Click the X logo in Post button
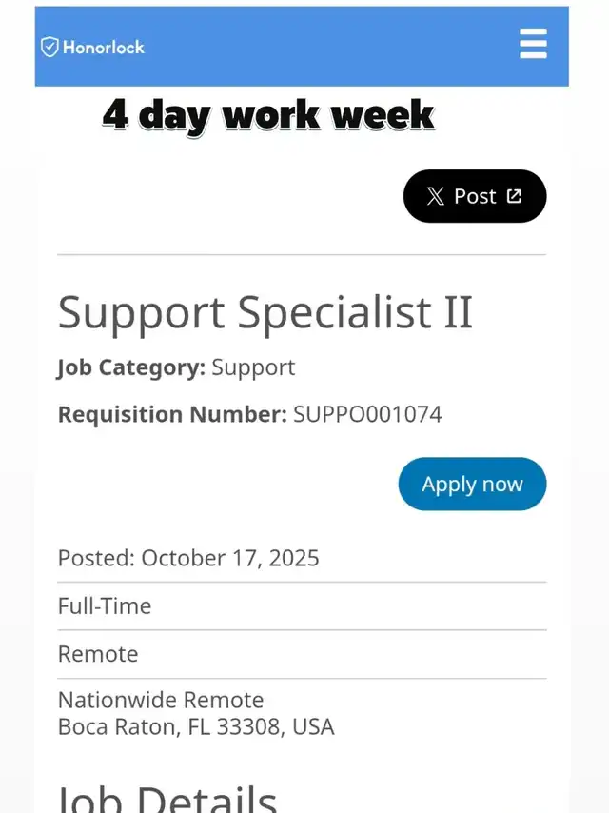Viewport: 609px width, 813px height. (x=435, y=196)
